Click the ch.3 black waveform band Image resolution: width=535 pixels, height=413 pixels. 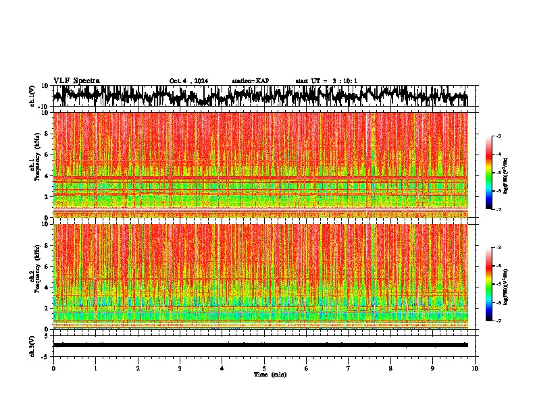pyautogui.click(x=261, y=345)
